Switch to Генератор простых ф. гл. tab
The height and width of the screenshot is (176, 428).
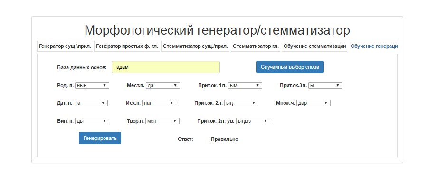[127, 46]
